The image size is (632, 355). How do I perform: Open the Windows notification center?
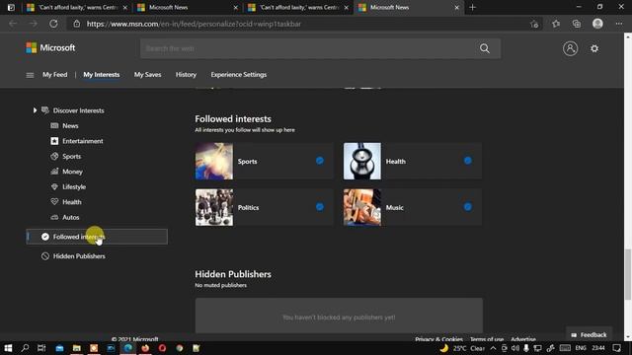tap(616, 348)
